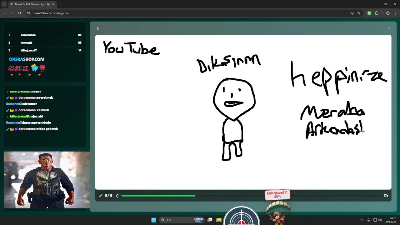
Task: Go forward in browser history
Action: pyautogui.click(x=12, y=13)
